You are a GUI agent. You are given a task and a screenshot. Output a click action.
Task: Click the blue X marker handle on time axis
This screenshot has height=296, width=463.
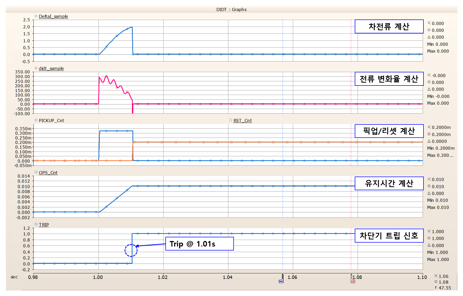point(281,281)
